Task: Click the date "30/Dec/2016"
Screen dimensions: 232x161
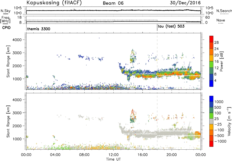Action: 185,3
